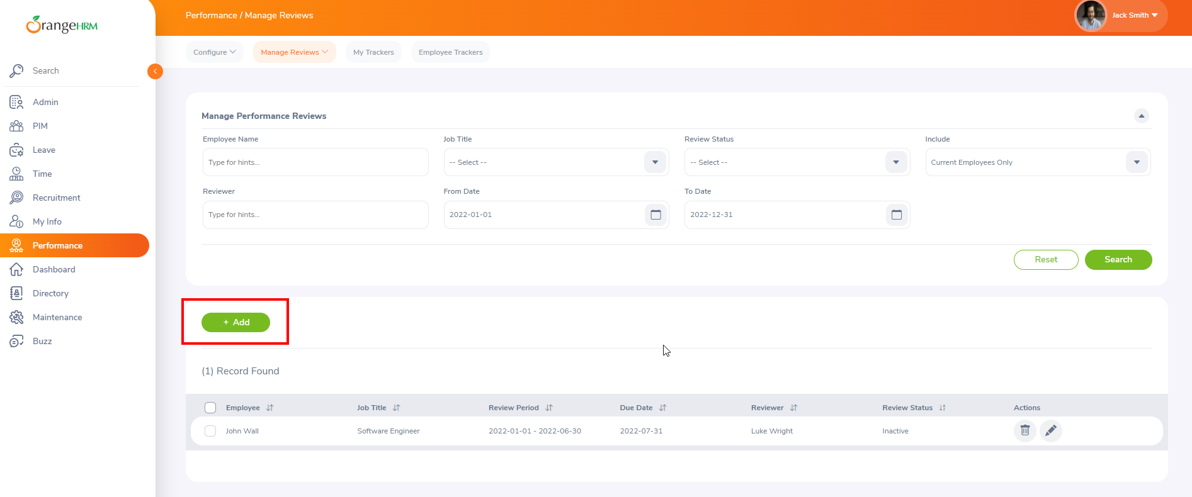Image resolution: width=1192 pixels, height=497 pixels.
Task: Tick the select-all checkbox in table header
Action: pos(210,408)
